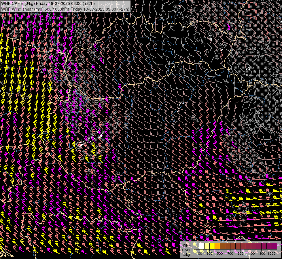Click the 'WRF' word in the legend

click(x=187, y=245)
